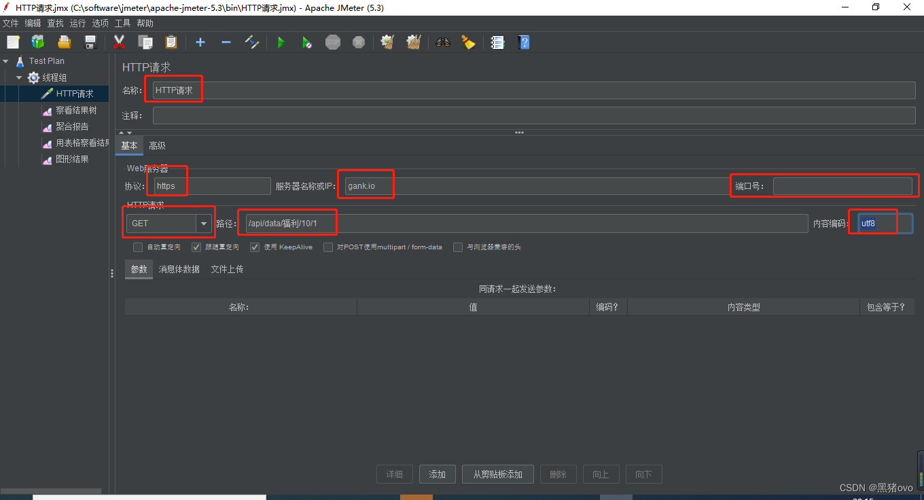
Task: Switch to the 基本 tab
Action: click(129, 146)
